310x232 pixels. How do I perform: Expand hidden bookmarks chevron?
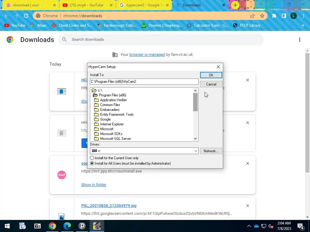point(303,25)
